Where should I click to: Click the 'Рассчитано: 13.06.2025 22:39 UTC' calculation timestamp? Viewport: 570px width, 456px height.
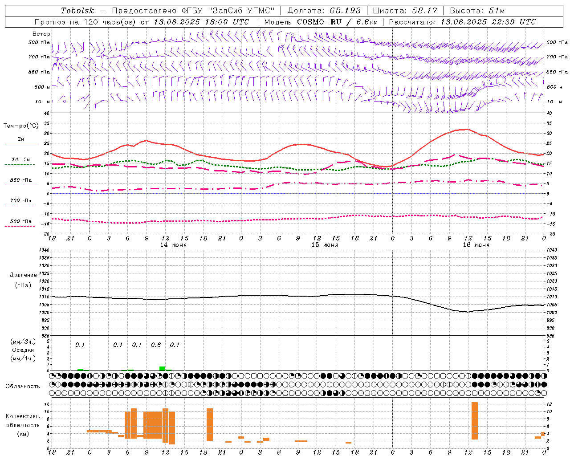462,22
